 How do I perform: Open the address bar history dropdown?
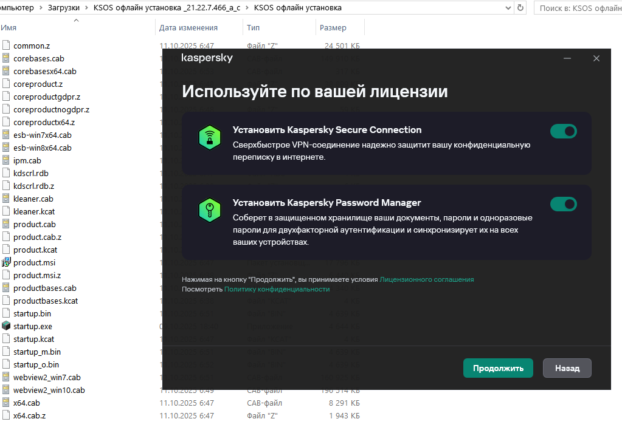tap(508, 8)
